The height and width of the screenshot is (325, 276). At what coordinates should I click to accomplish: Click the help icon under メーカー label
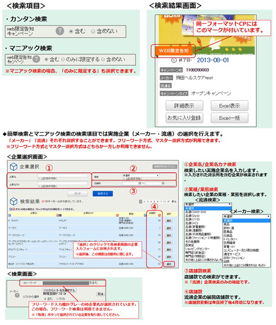pyautogui.click(x=17, y=295)
